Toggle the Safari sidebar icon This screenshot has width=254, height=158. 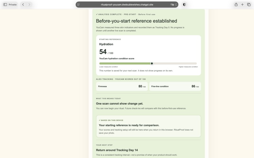(x=5, y=4)
